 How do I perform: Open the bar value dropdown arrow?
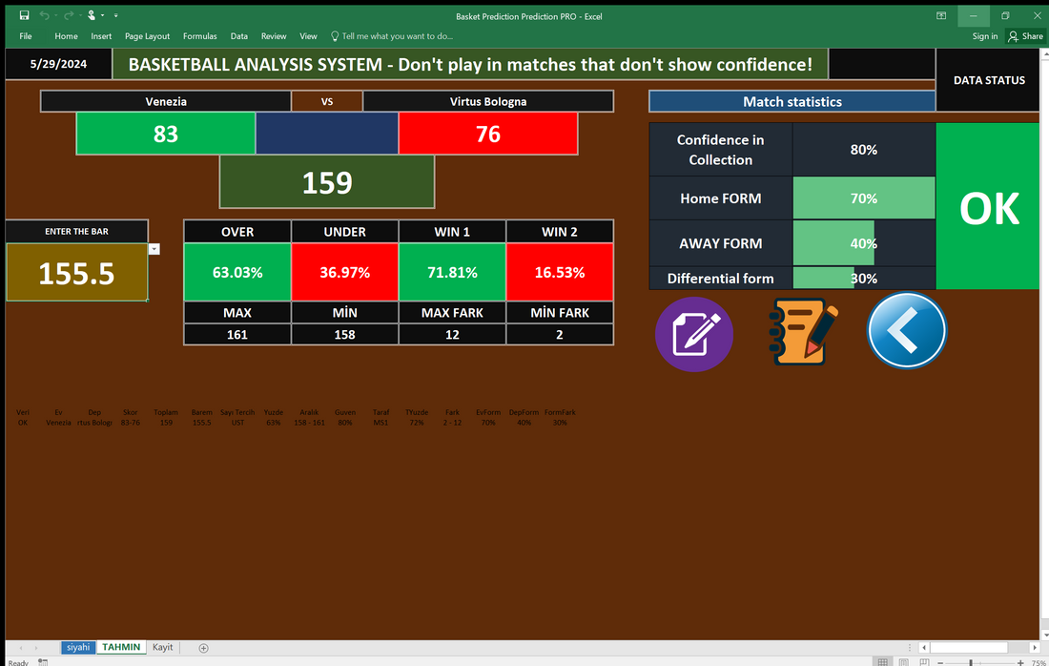[154, 249]
